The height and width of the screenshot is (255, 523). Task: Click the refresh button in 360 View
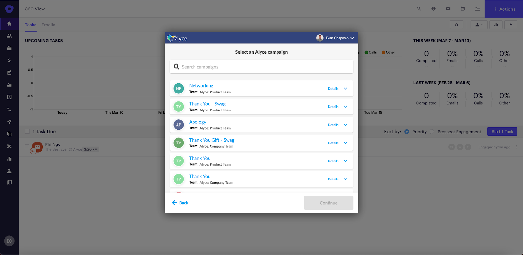pos(456,25)
